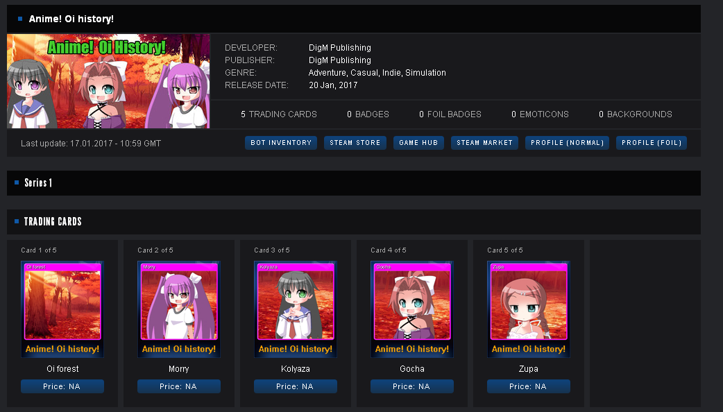
Task: Click Price button under Gocha card
Action: point(412,386)
